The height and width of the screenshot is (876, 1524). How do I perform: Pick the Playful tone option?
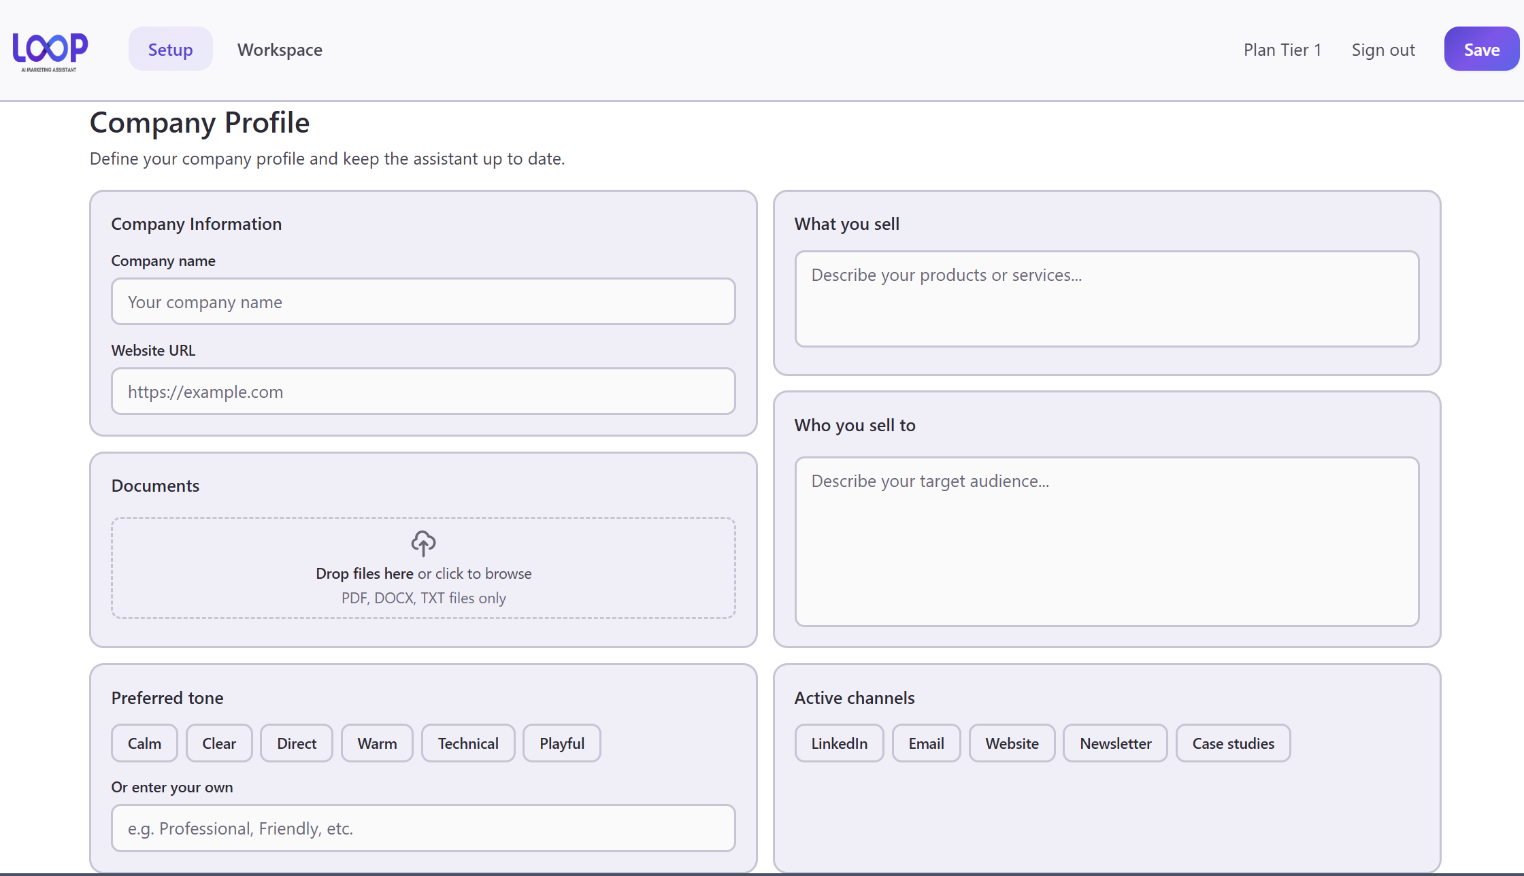tap(561, 743)
